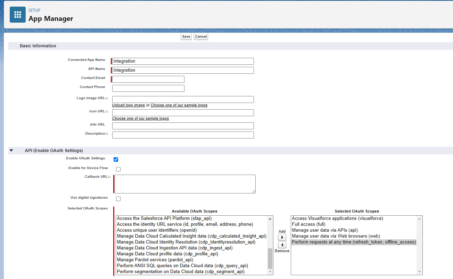Pick Access unique user identifiers (openid)
This screenshot has height=279, width=453.
tap(192, 230)
